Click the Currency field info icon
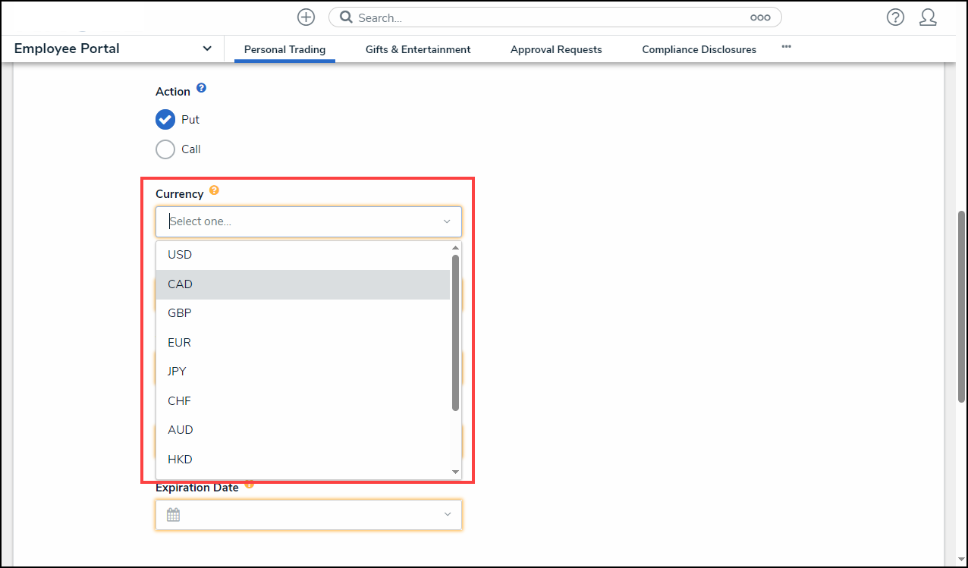 coord(214,190)
